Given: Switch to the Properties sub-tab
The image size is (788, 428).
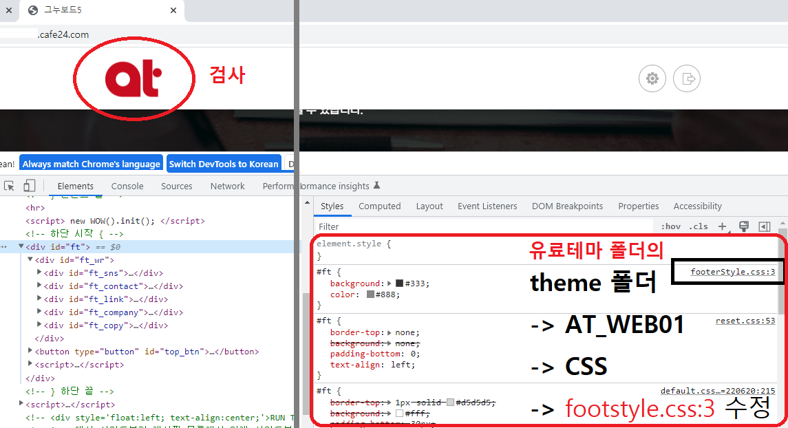Looking at the screenshot, I should coord(638,206).
